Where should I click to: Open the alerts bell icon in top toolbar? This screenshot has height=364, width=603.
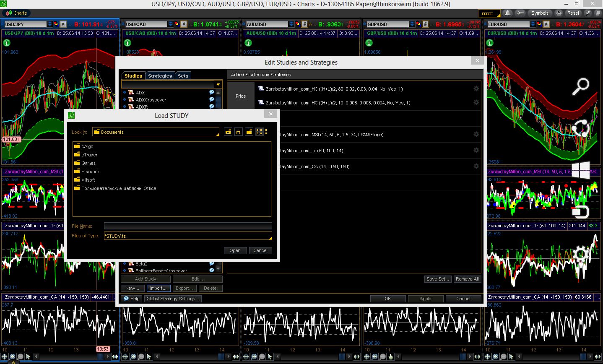point(508,13)
